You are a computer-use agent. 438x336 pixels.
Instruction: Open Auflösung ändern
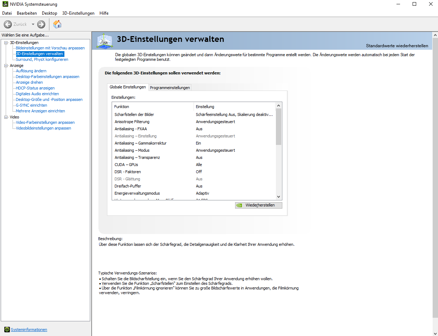[x=31, y=71]
